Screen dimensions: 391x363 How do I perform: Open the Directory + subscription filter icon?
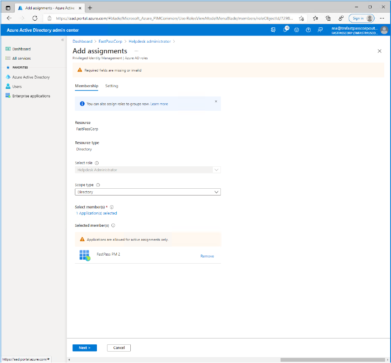[273, 30]
